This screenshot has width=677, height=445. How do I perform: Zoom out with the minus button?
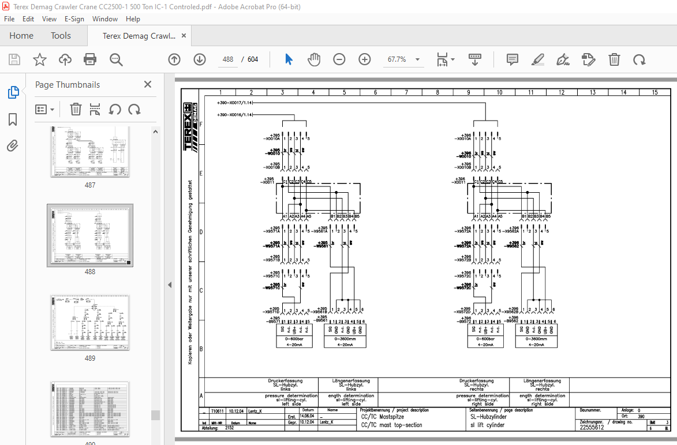coord(339,59)
